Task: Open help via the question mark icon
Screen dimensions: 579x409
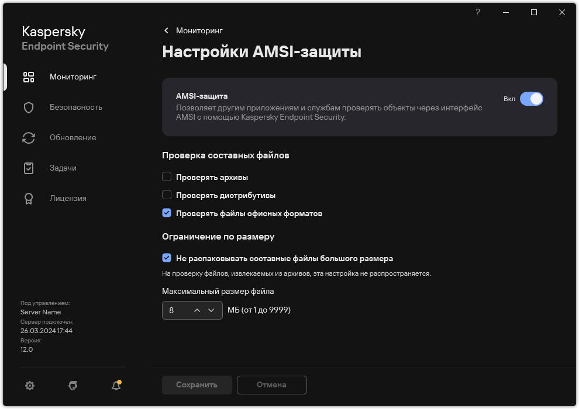Action: coord(477,12)
